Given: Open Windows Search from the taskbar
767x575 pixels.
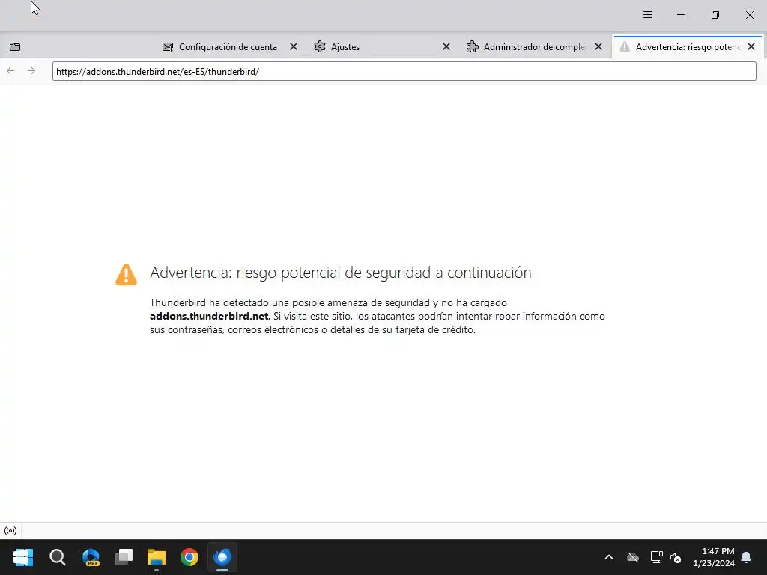Looking at the screenshot, I should pyautogui.click(x=57, y=557).
